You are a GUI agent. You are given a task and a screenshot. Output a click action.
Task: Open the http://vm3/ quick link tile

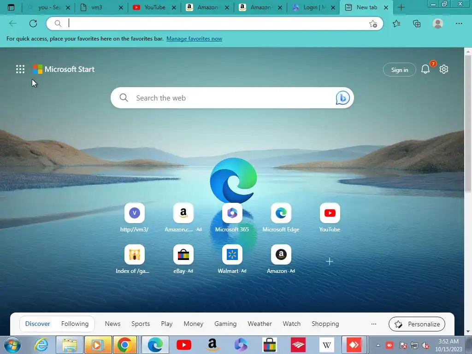tap(134, 213)
